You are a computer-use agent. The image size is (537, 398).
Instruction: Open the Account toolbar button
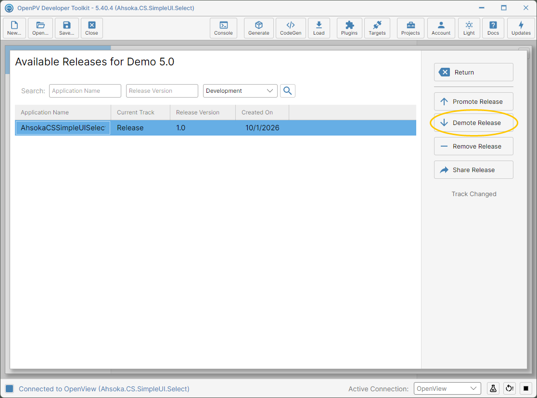[441, 28]
